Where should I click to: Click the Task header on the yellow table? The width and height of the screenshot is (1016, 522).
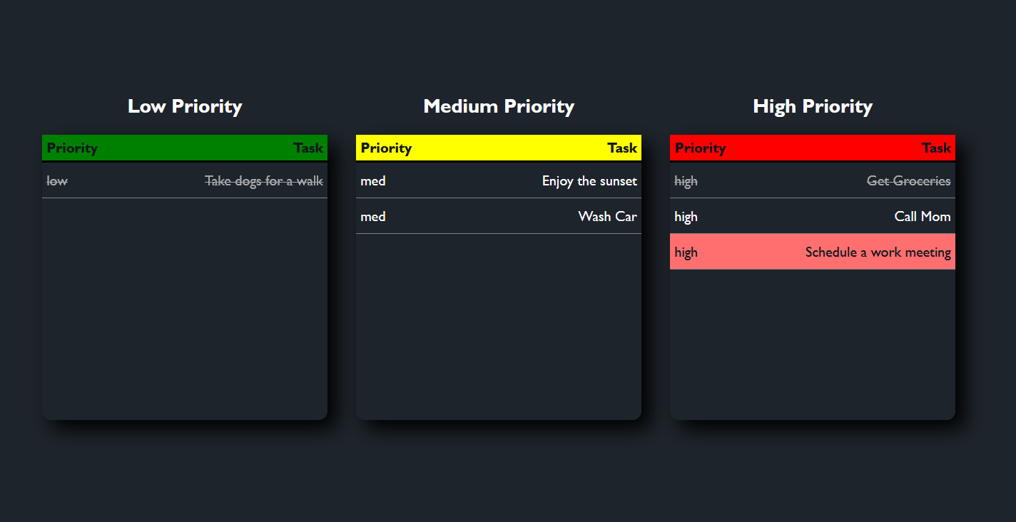622,148
